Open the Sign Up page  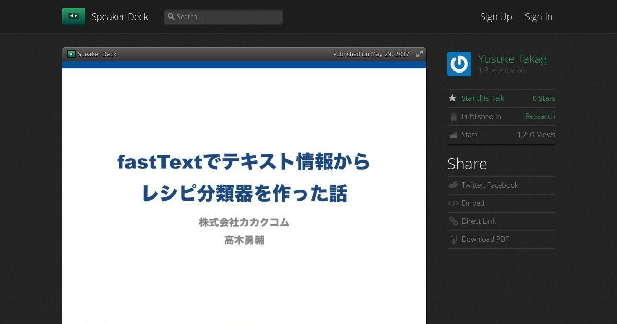[x=496, y=16]
